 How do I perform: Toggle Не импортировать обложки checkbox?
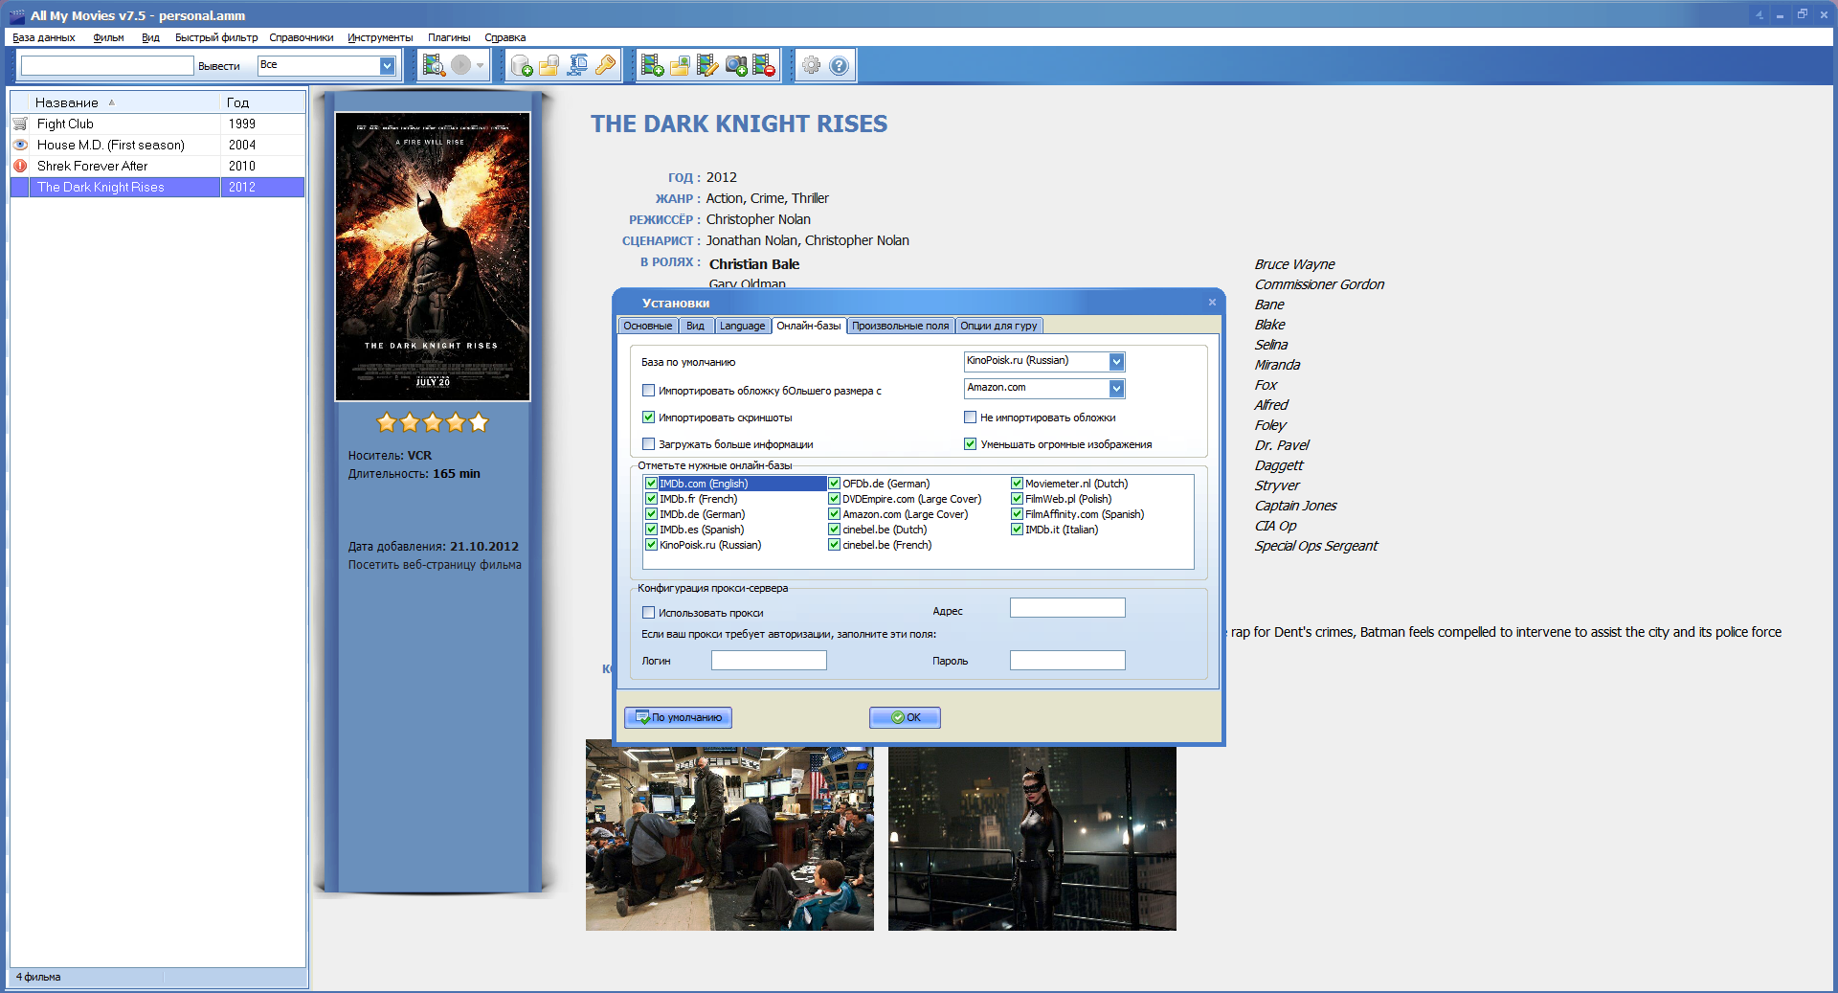click(970, 418)
